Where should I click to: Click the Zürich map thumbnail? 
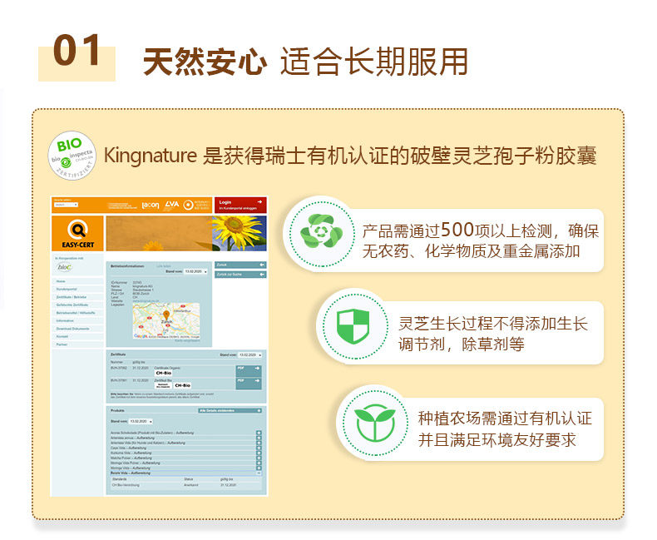(166, 320)
